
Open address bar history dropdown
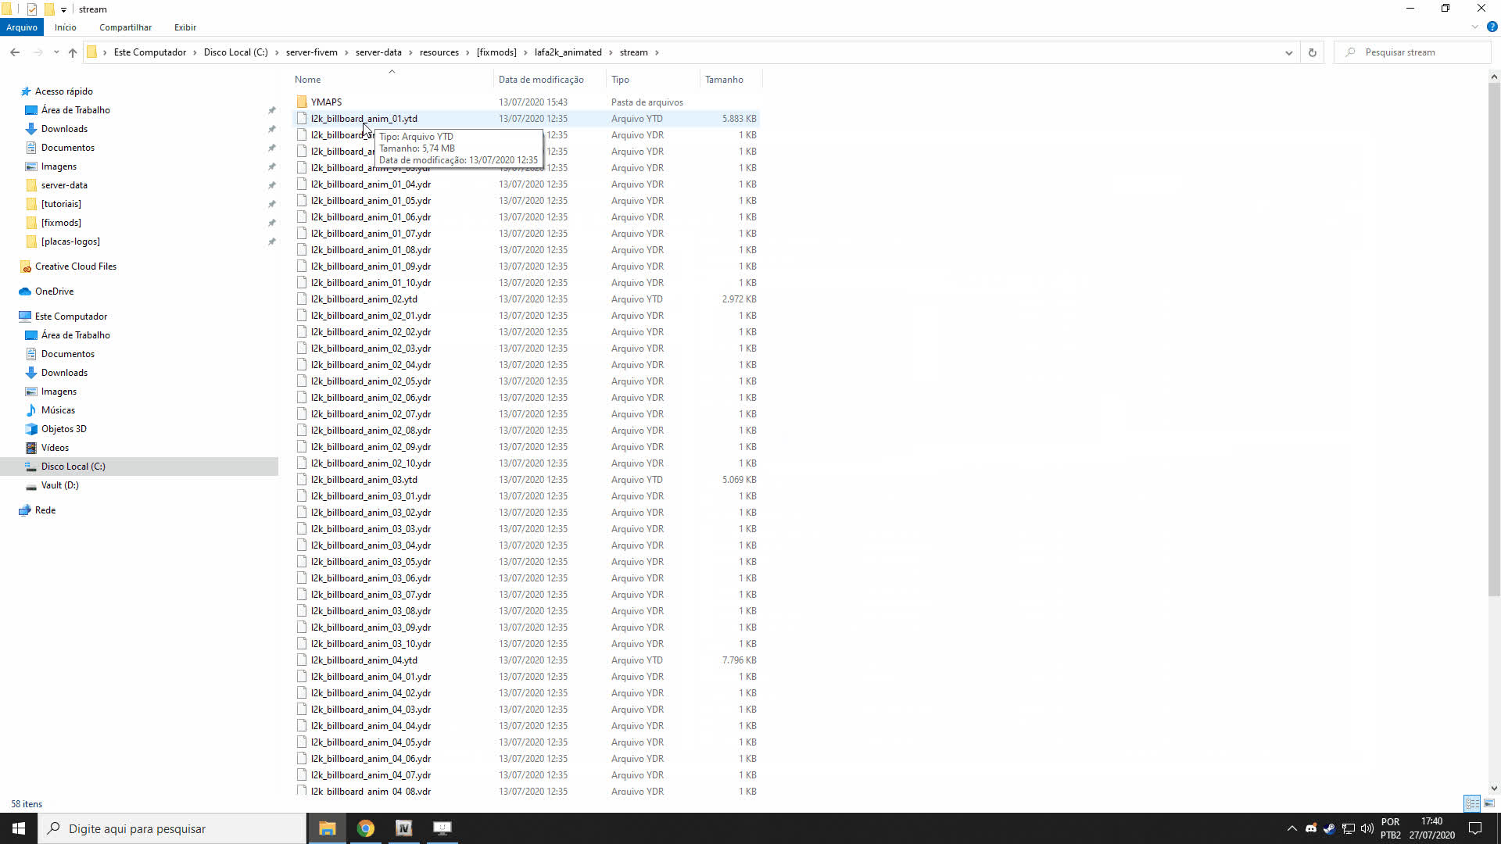(1288, 52)
